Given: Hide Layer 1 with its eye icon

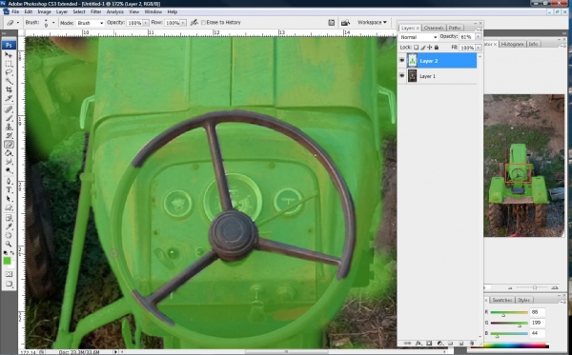Looking at the screenshot, I should tap(402, 76).
